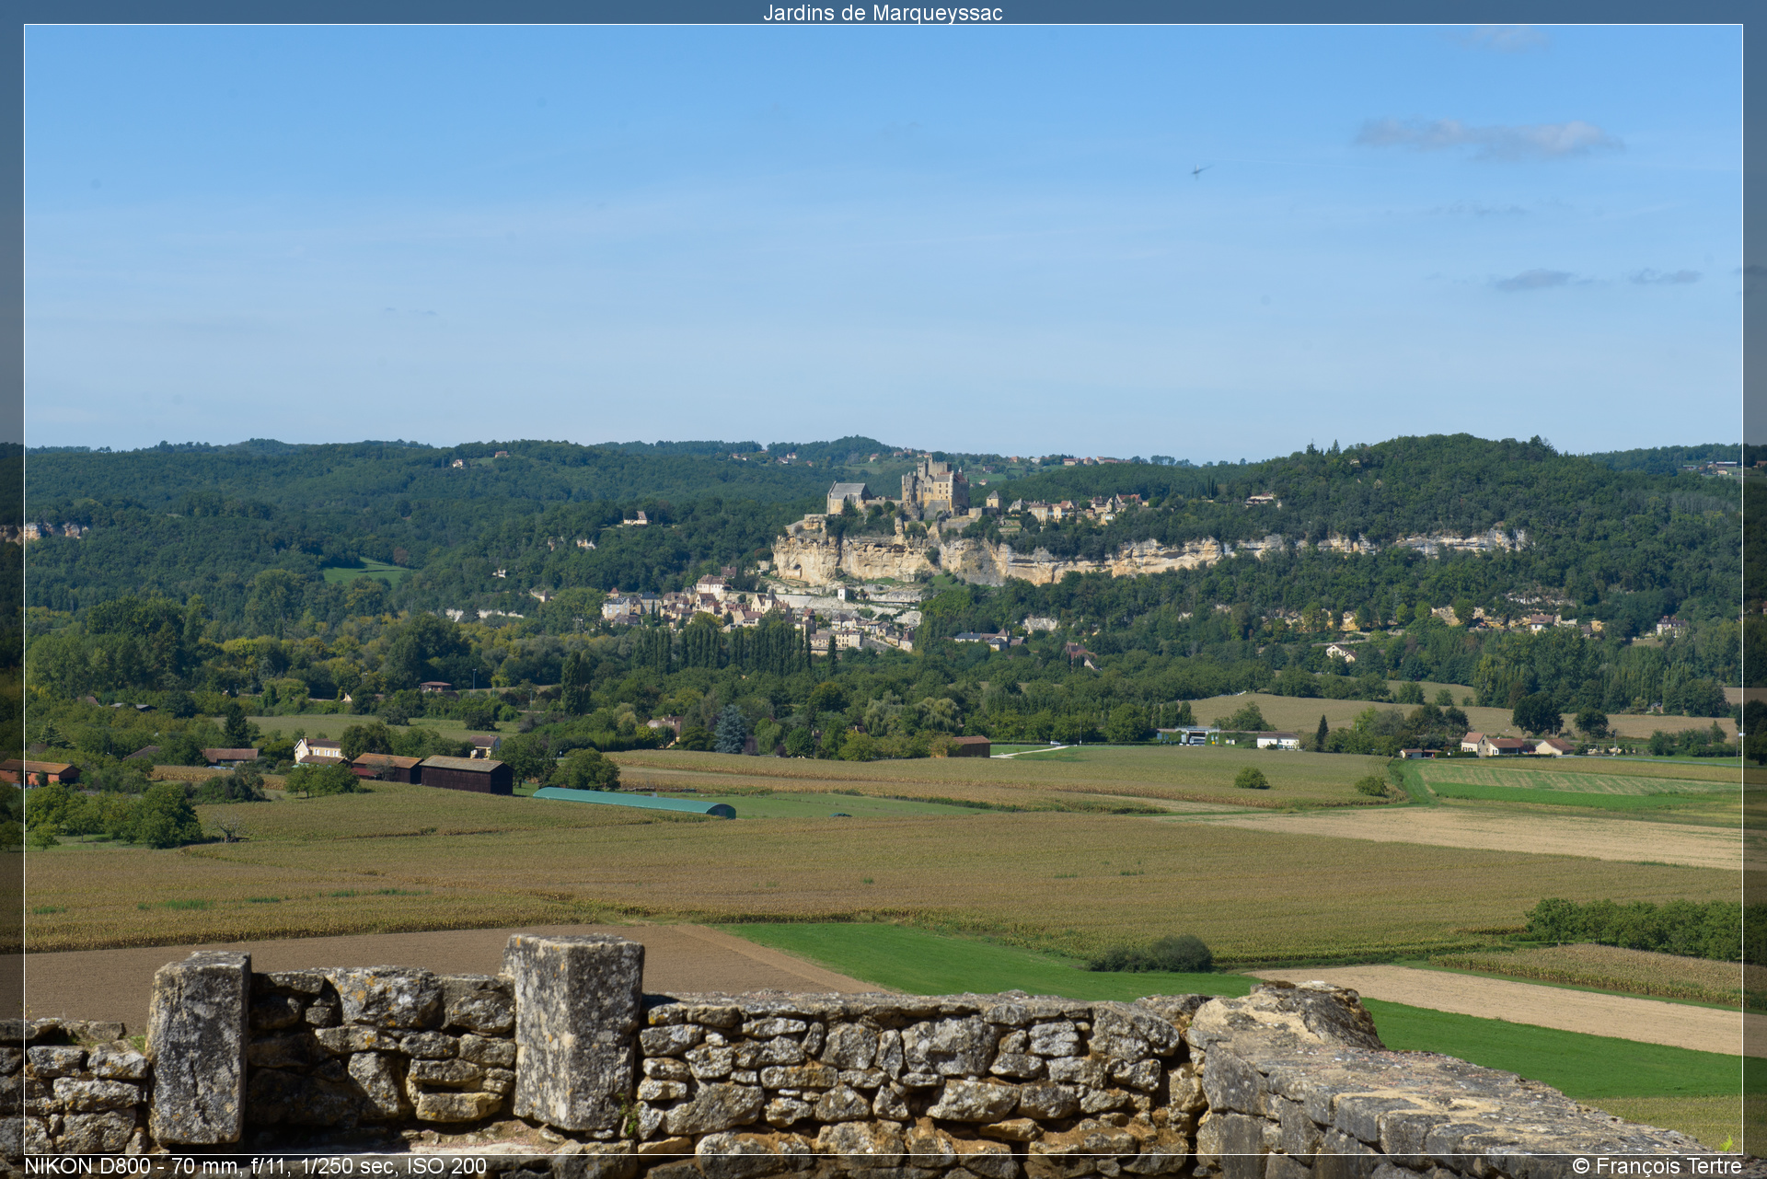Click the 'Jardins de Marqueyssac' title text
This screenshot has width=1767, height=1179.
tap(883, 13)
